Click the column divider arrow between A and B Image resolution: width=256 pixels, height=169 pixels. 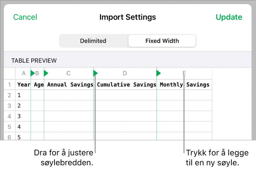tap(32, 73)
